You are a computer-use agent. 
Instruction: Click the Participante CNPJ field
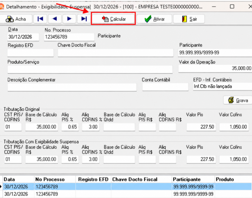(215, 53)
